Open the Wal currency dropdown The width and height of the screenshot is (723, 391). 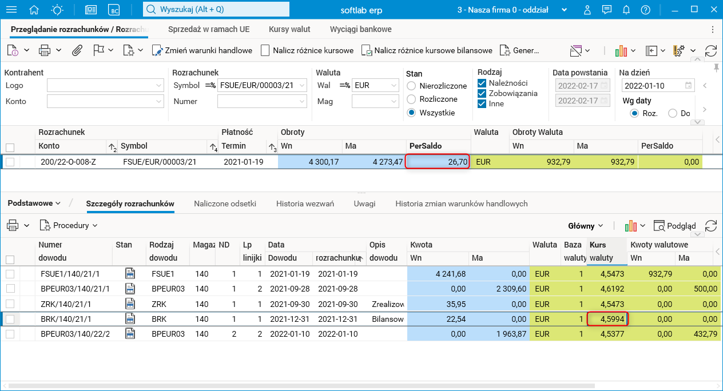pos(393,86)
